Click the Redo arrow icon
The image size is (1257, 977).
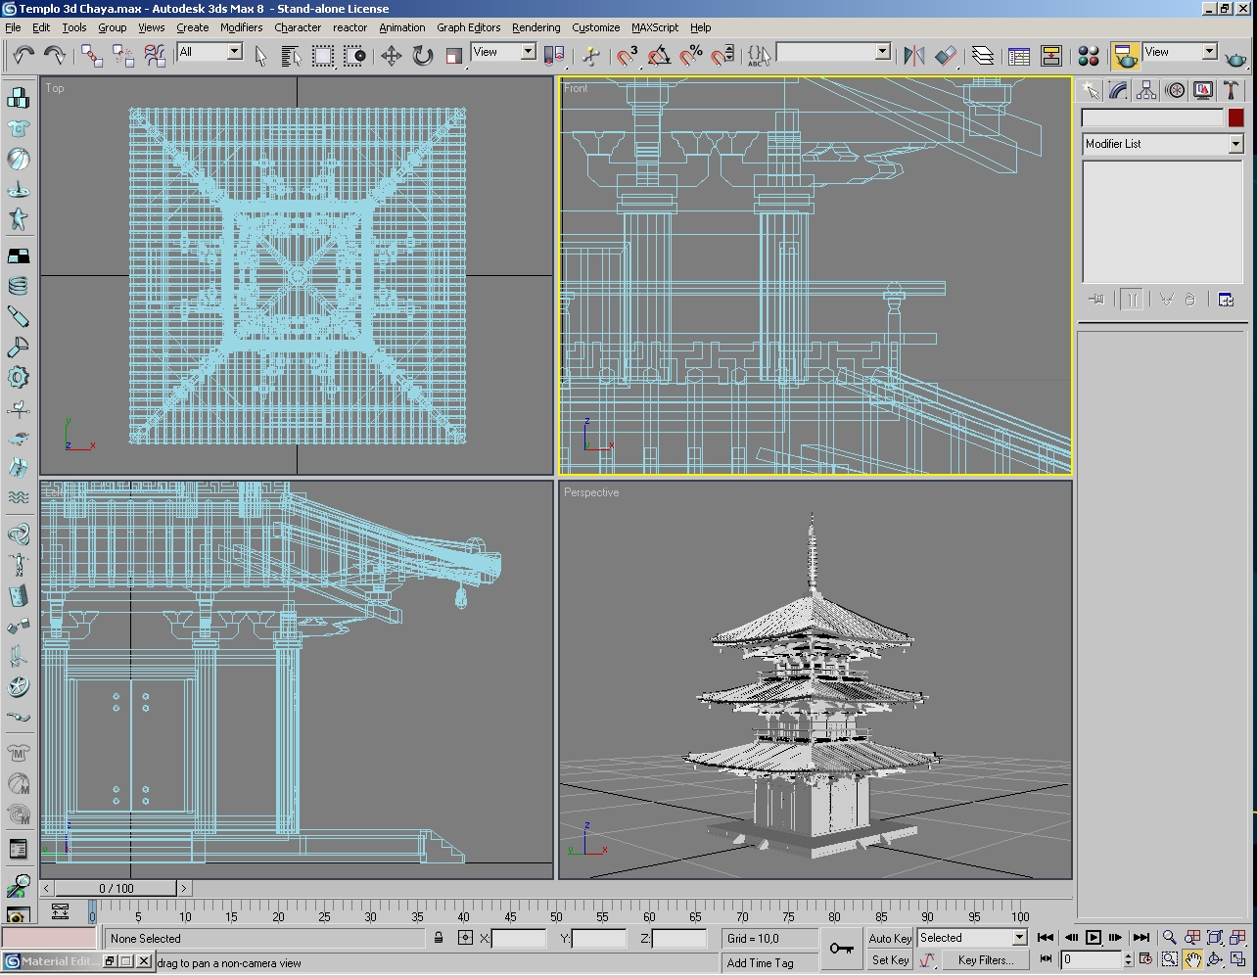pyautogui.click(x=55, y=55)
